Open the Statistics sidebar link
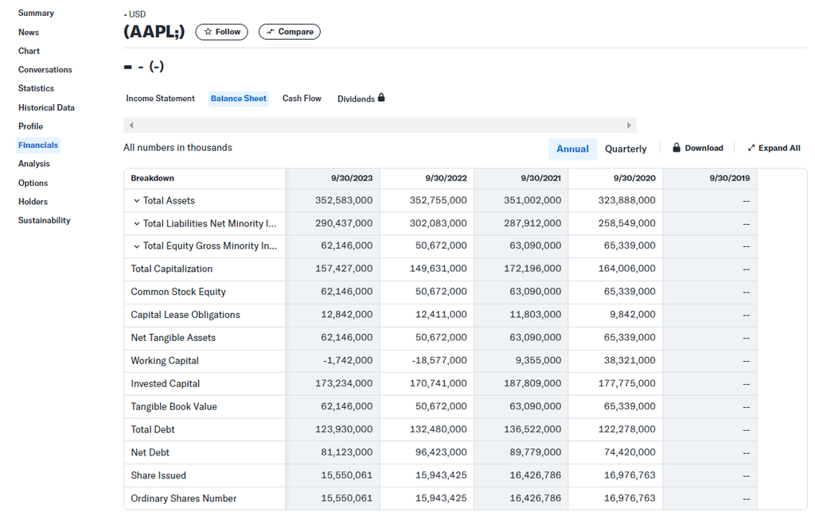The width and height of the screenshot is (815, 519). click(36, 88)
